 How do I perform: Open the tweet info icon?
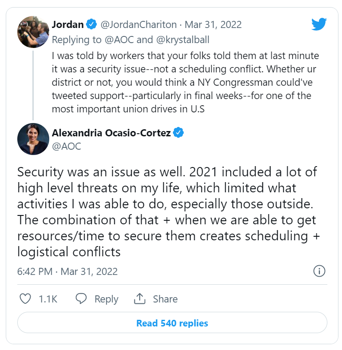(319, 271)
